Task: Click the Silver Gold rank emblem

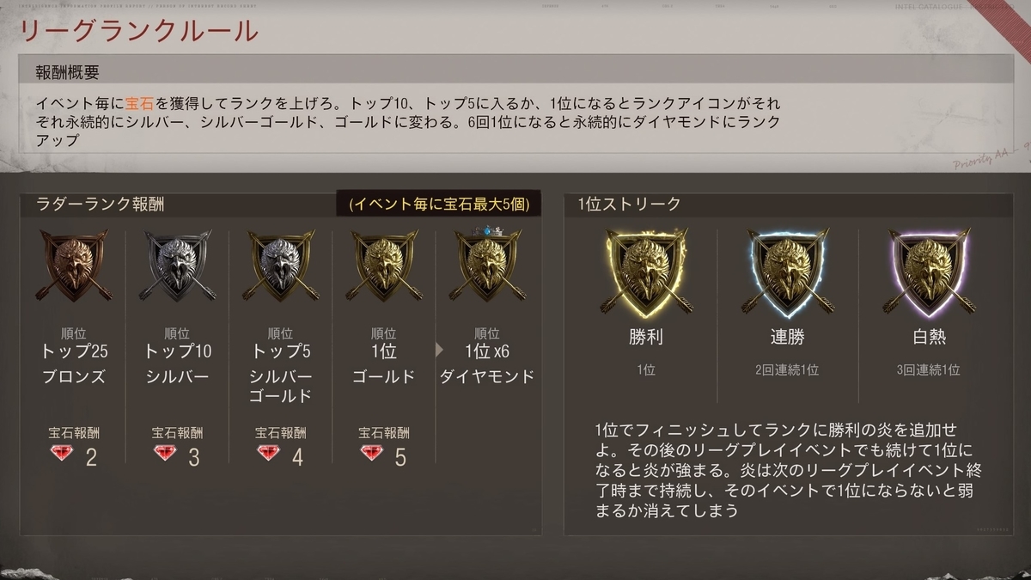Action: point(281,266)
